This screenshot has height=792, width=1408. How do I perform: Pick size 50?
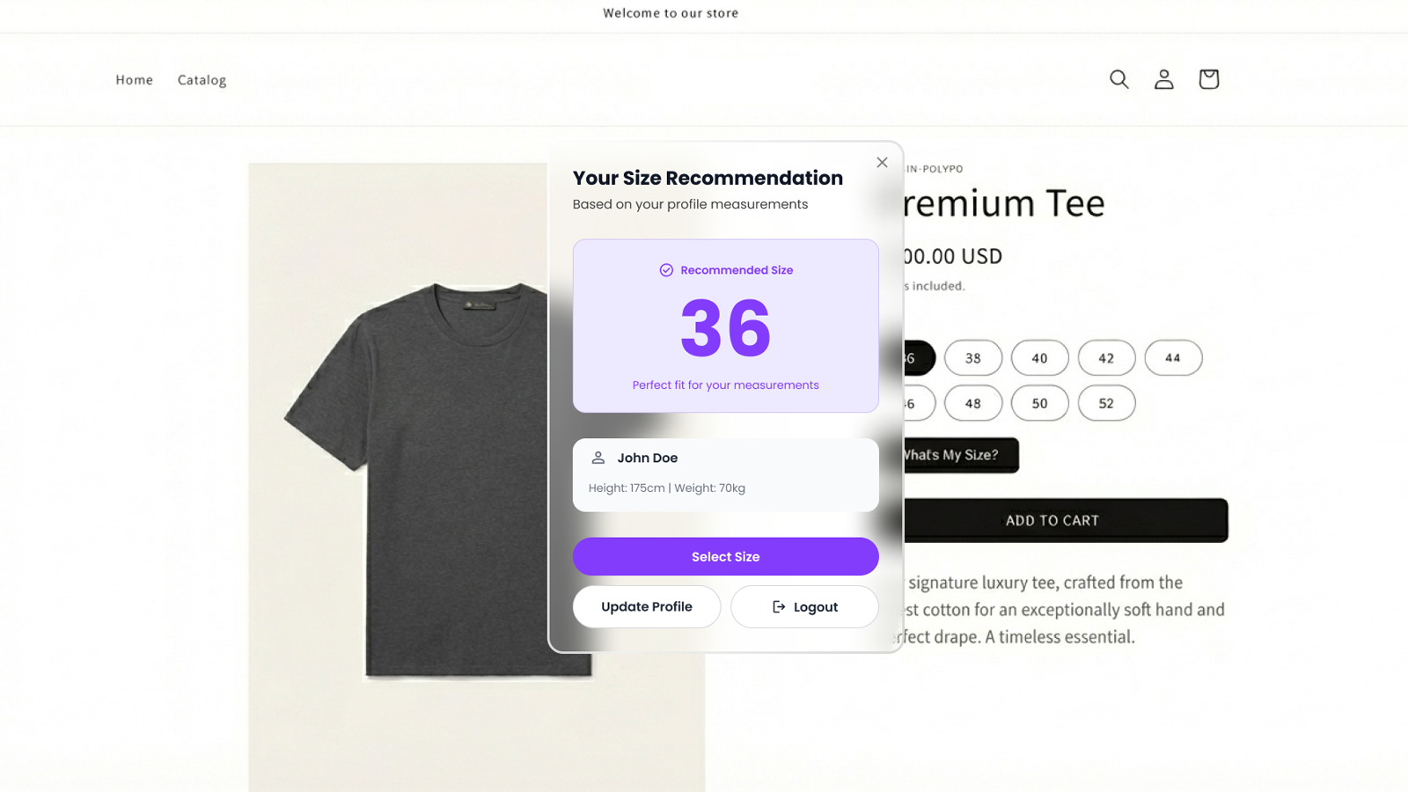pyautogui.click(x=1040, y=403)
